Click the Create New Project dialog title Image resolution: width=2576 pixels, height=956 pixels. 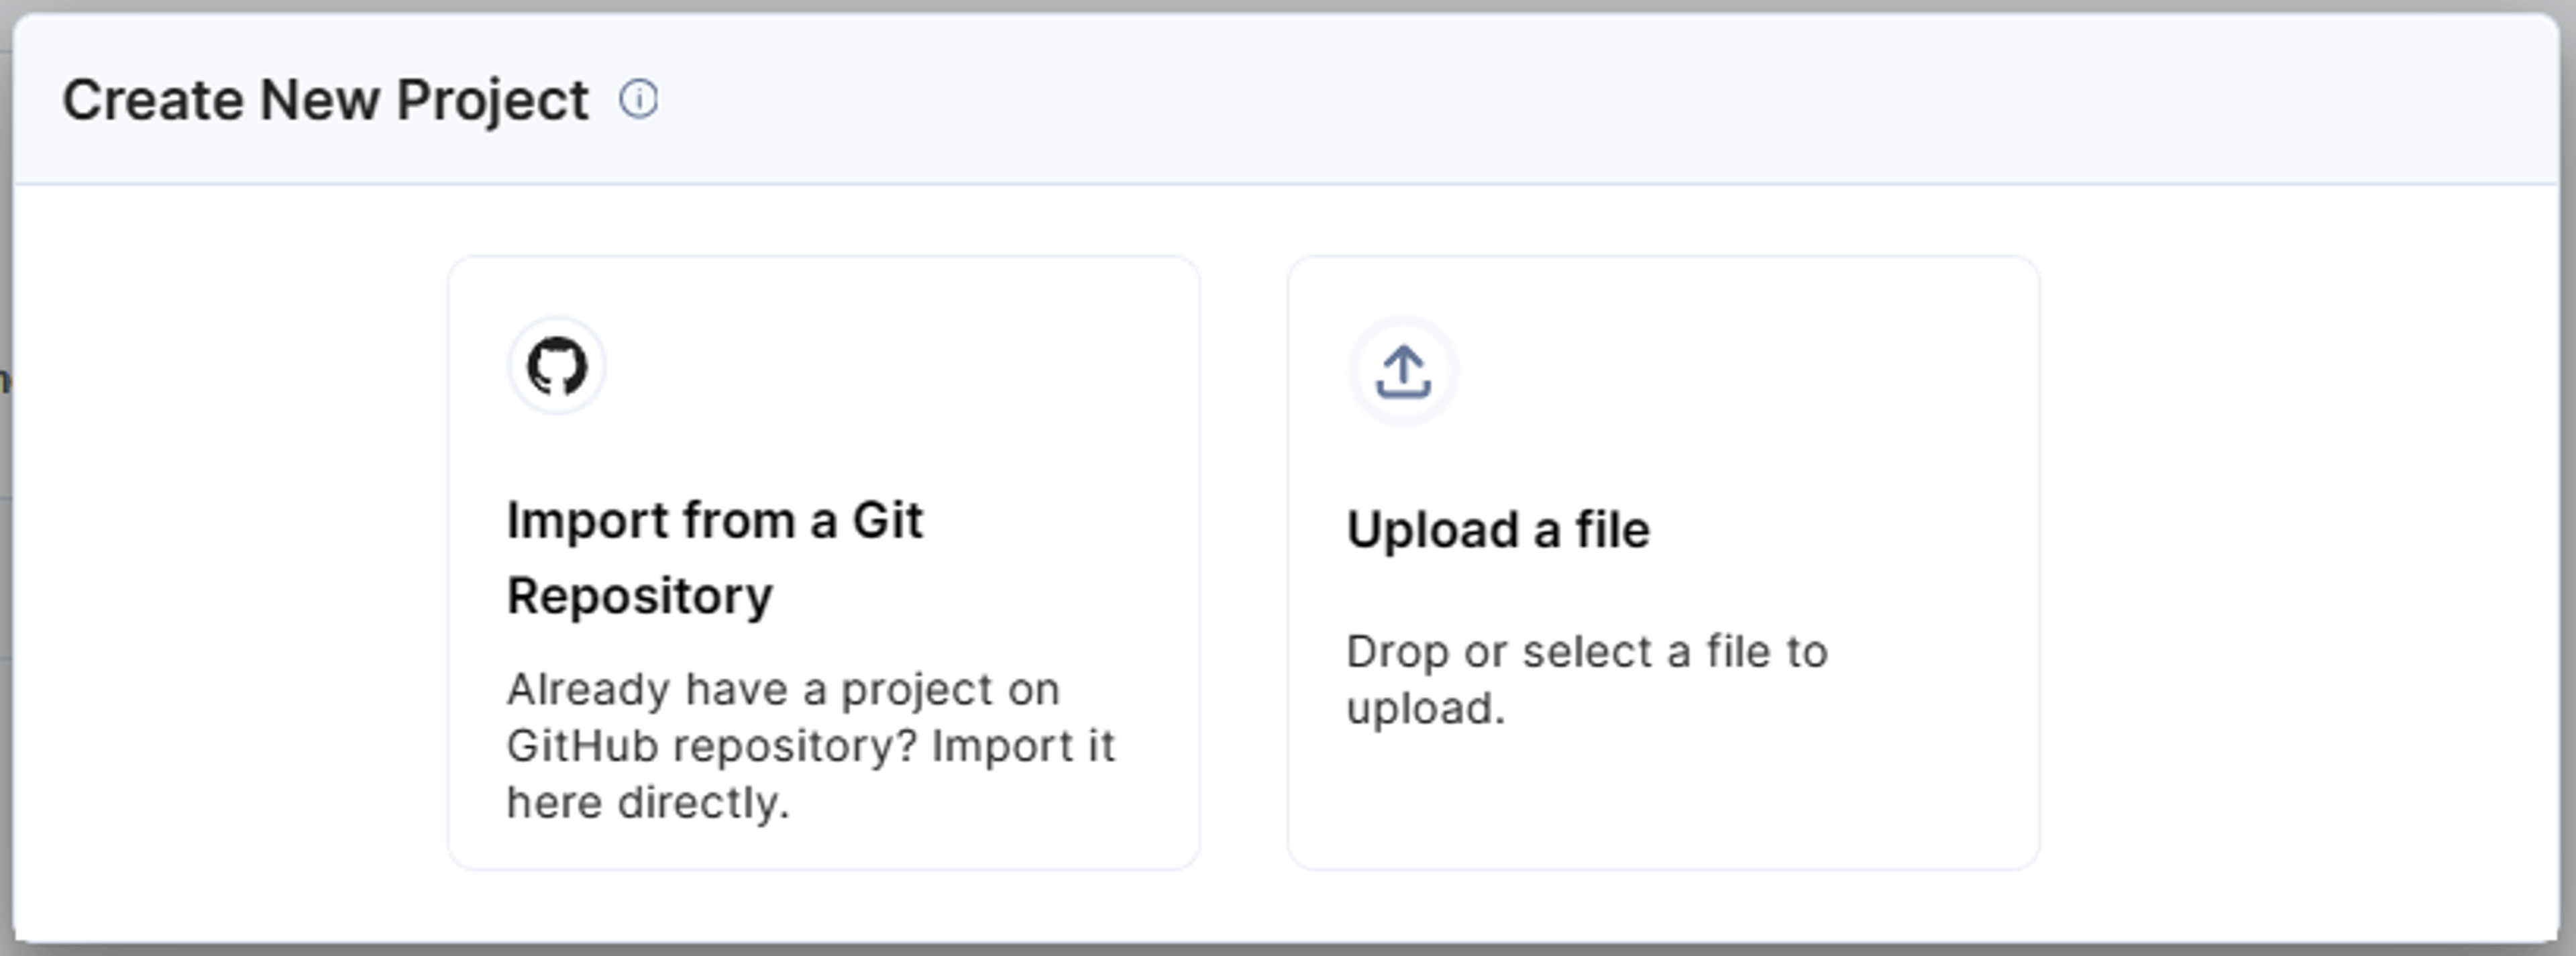tap(325, 100)
